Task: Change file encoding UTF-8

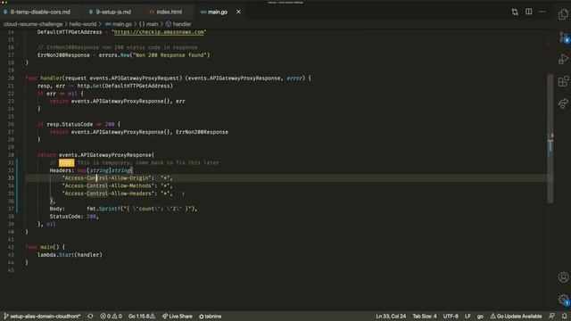Action: [451, 317]
